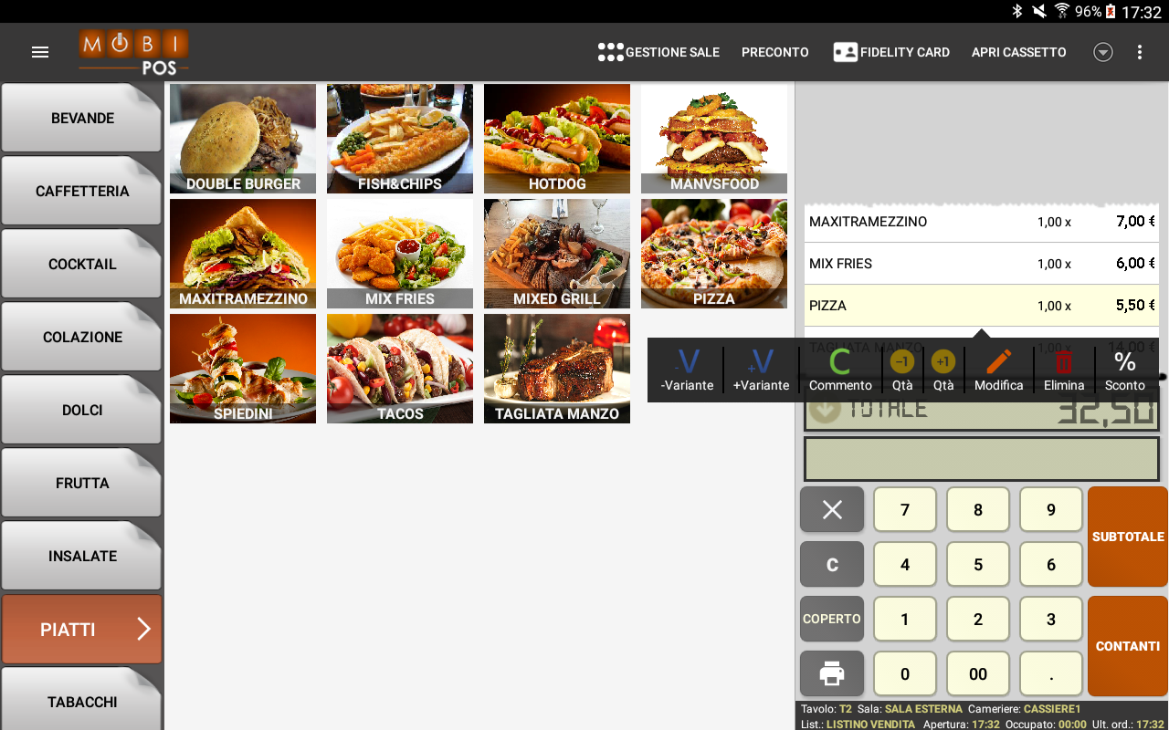Viewport: 1169px width, 730px height.
Task: Tap keypad digit 3
Action: point(1051,620)
